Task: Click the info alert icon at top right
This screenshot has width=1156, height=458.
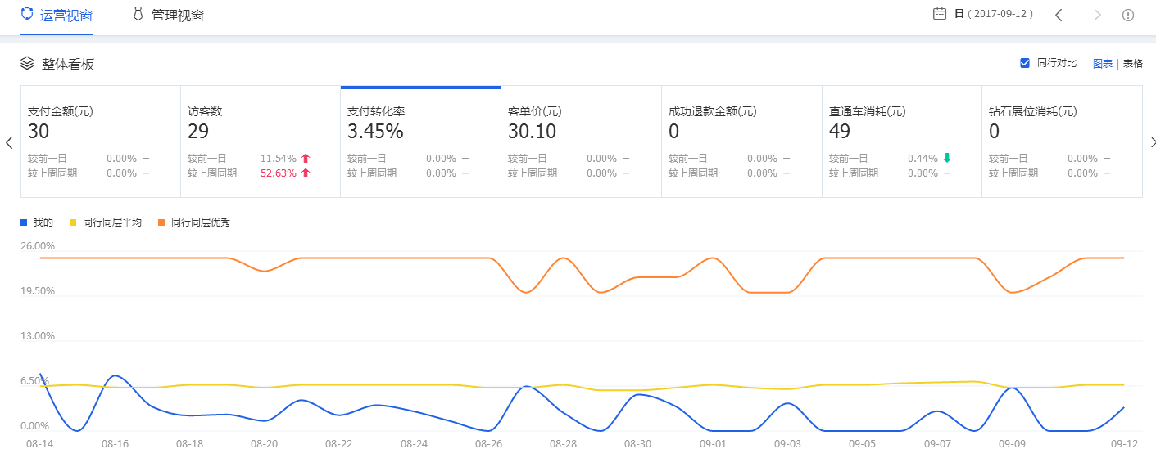Action: point(1128,15)
